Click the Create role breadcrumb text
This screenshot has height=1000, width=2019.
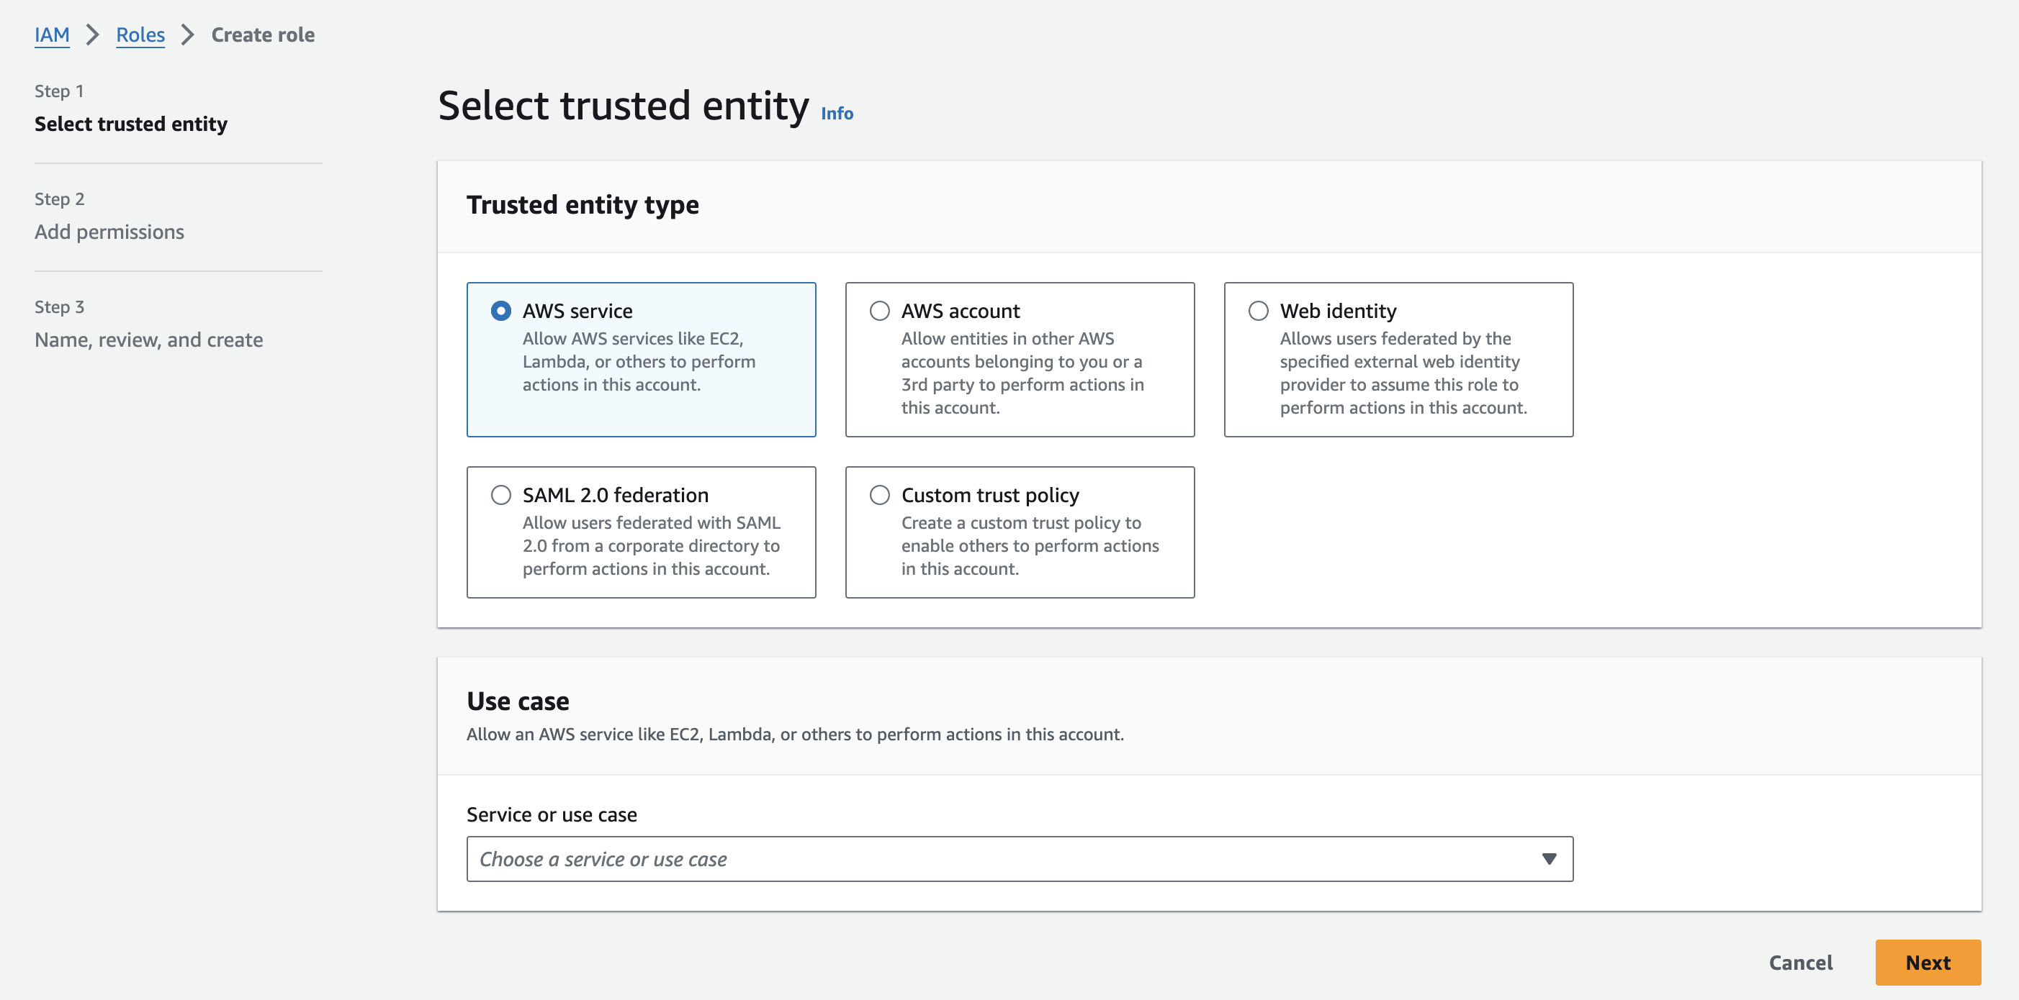click(x=263, y=35)
